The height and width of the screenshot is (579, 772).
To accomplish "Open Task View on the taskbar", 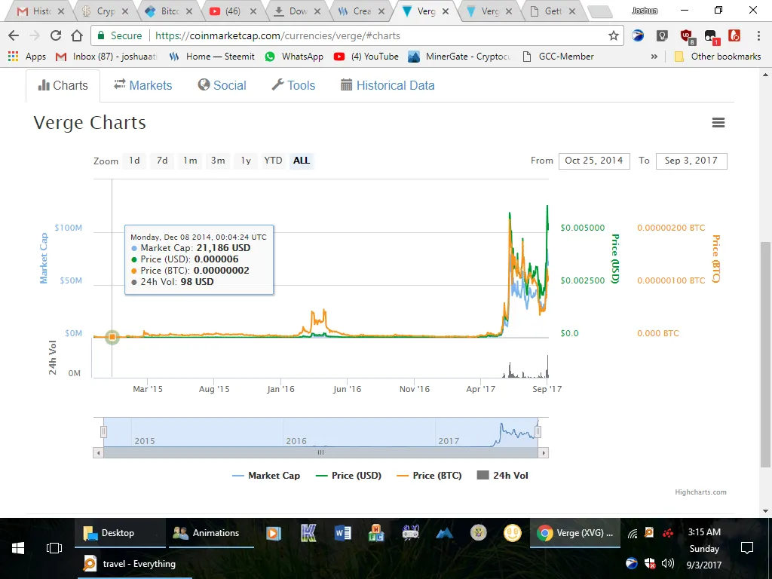I will pyautogui.click(x=54, y=548).
